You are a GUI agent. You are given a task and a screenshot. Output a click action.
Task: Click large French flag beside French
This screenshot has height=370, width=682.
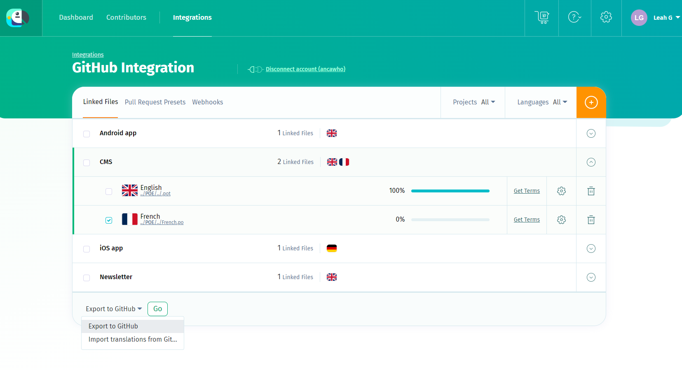coord(130,219)
